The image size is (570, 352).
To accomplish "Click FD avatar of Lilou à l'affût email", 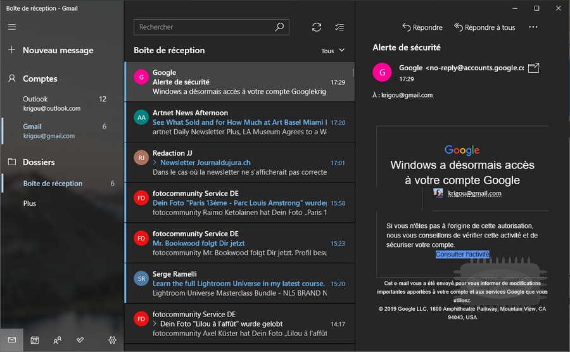I will (x=141, y=319).
